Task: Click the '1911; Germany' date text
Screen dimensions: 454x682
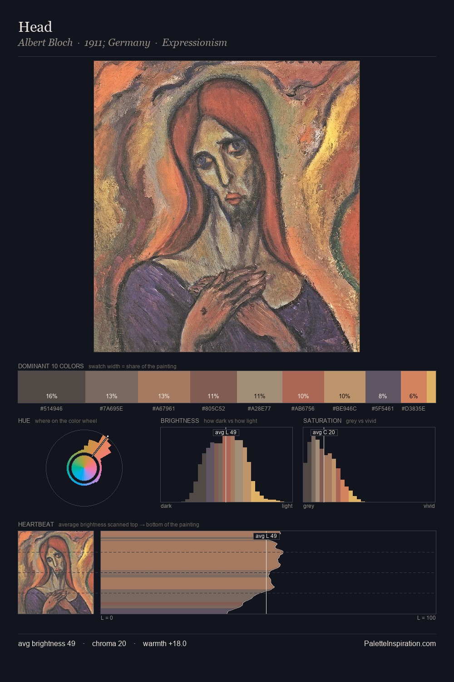Action: pyautogui.click(x=117, y=43)
